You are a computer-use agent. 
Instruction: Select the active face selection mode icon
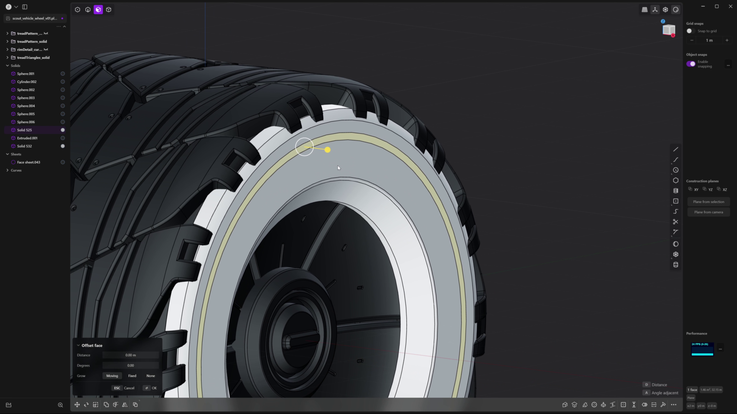[x=98, y=10]
